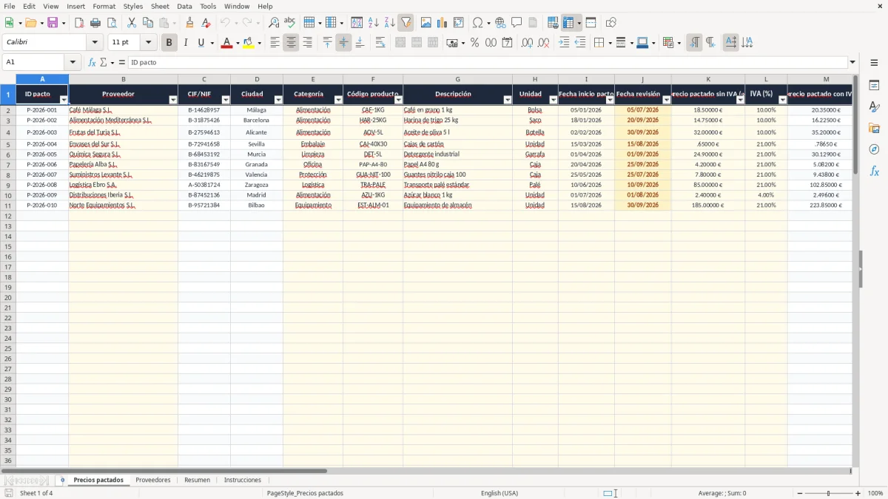Viewport: 888px width, 499px height.
Task: Open Print Preview
Action: [x=112, y=23]
